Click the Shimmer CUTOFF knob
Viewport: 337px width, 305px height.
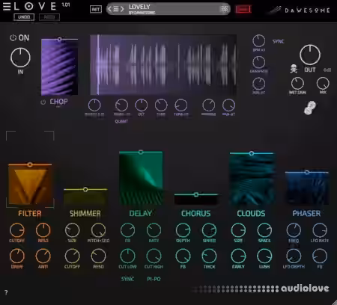pyautogui.click(x=73, y=256)
